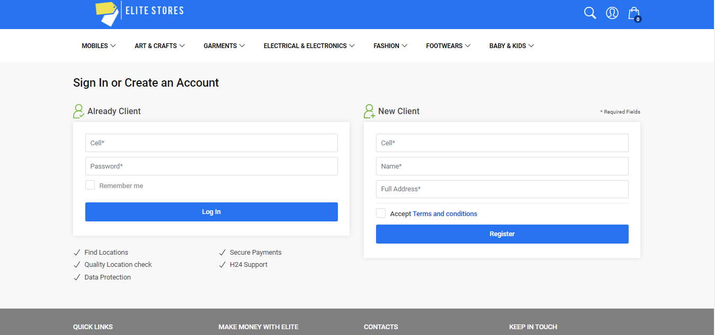Click the New Client user-plus icon
715x335 pixels.
pyautogui.click(x=369, y=111)
